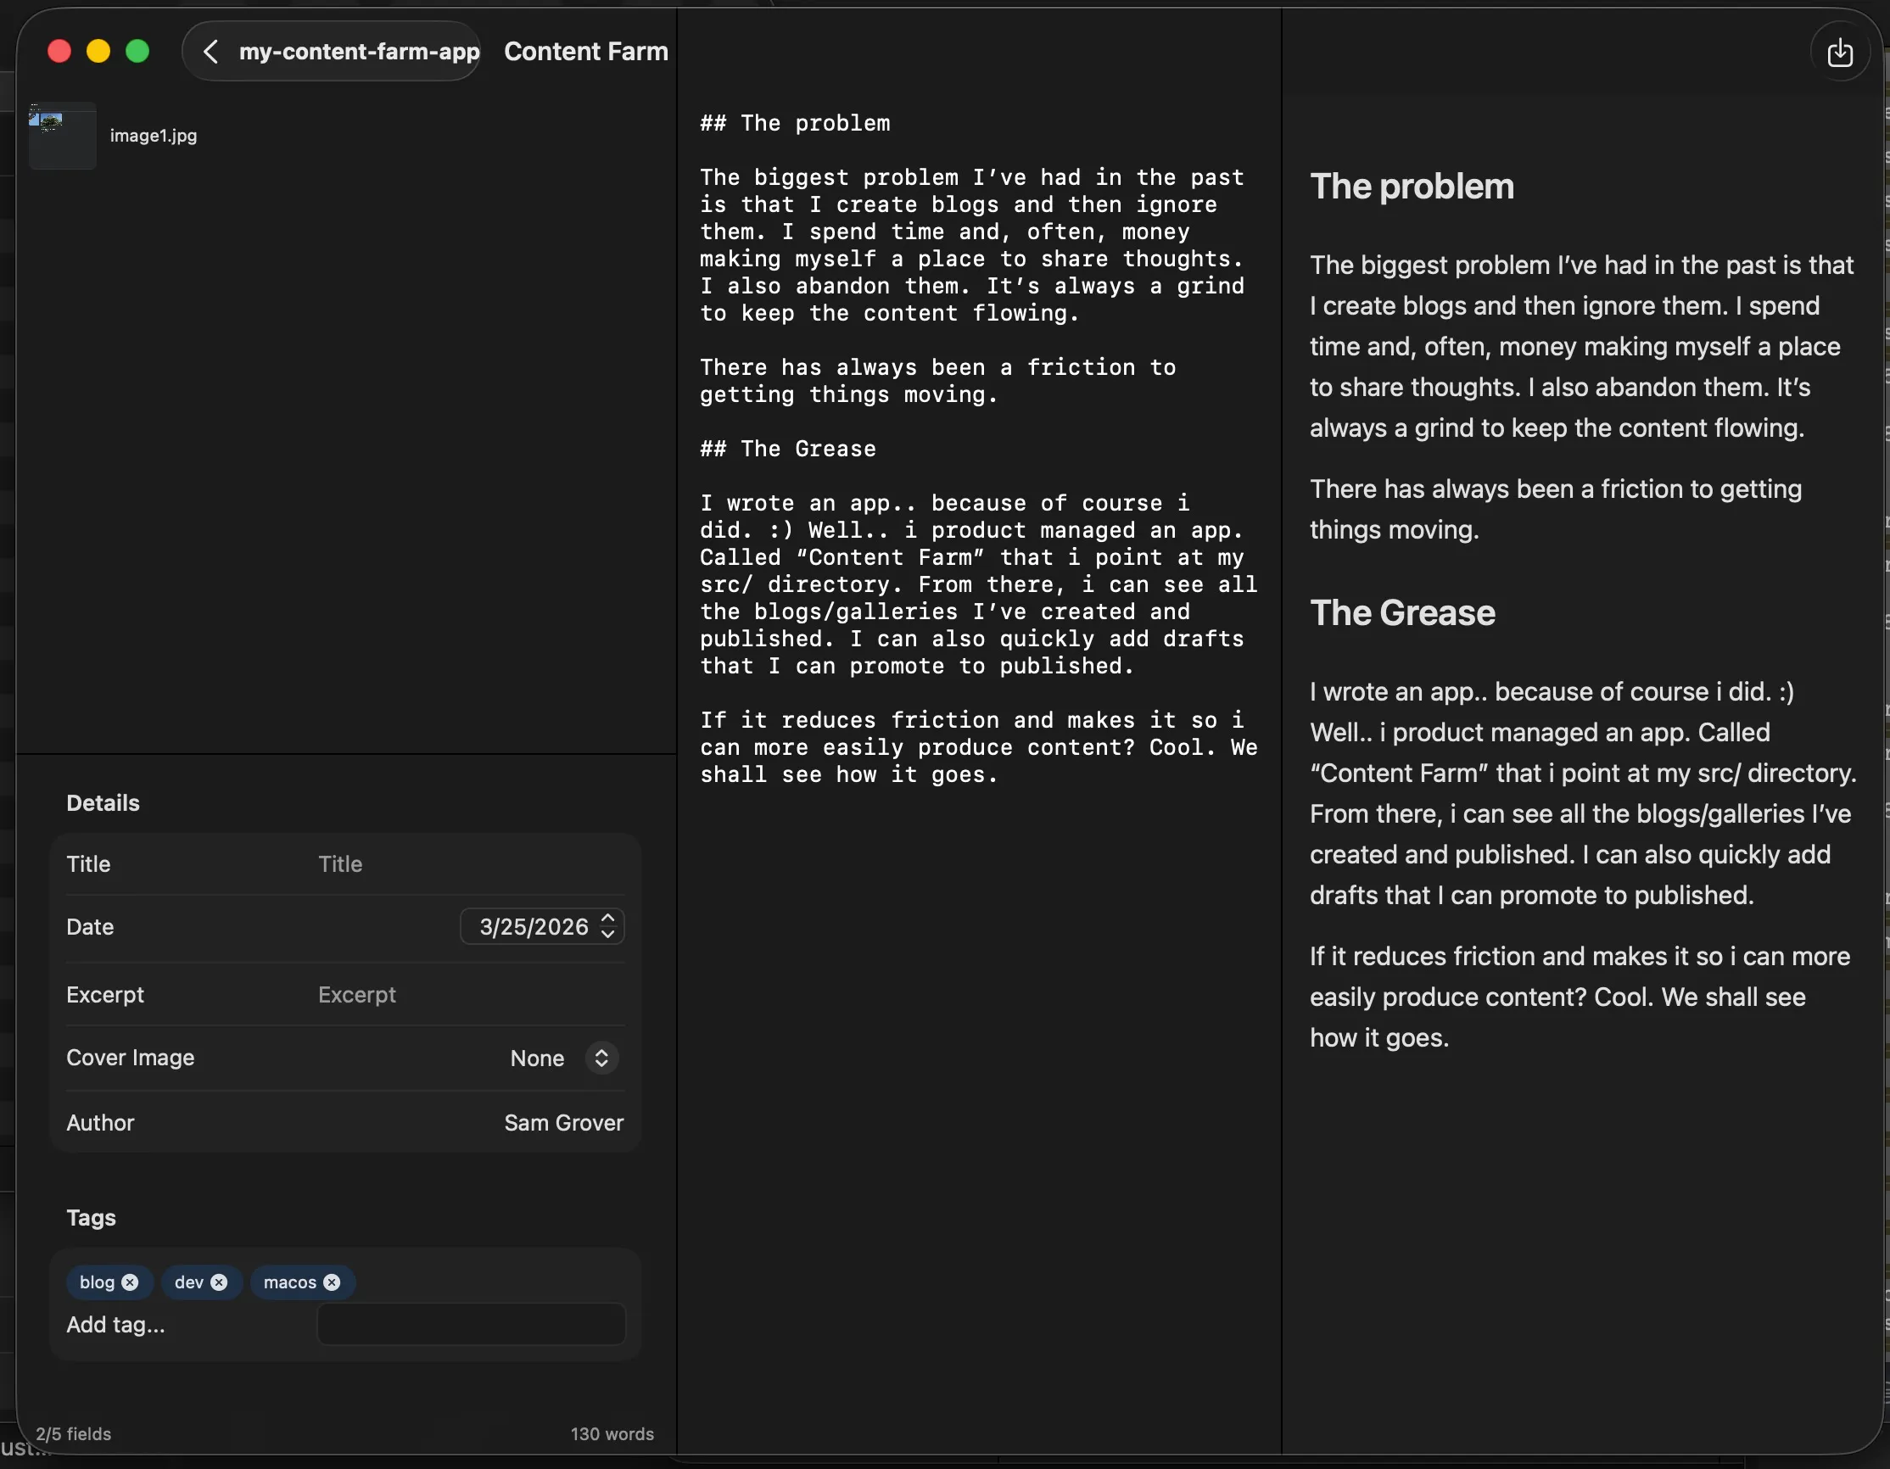Click the green zoom window button

(137, 52)
